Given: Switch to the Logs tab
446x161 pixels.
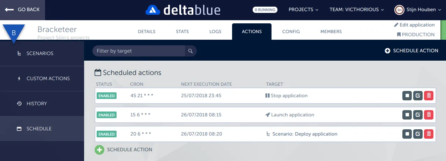Looking at the screenshot, I should pyautogui.click(x=215, y=31).
